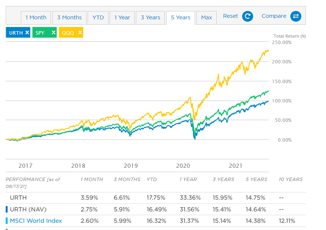Click the 100.00% y-axis label

tap(282, 101)
